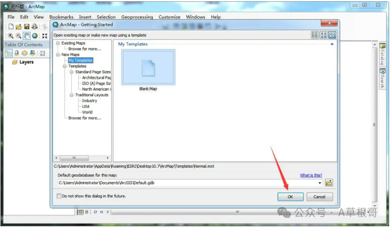Collapse the Traditional Layouts node
Viewport: 390px width, 228px height.
[x=72, y=95]
